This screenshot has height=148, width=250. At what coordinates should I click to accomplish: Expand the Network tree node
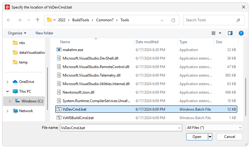(x=8, y=111)
